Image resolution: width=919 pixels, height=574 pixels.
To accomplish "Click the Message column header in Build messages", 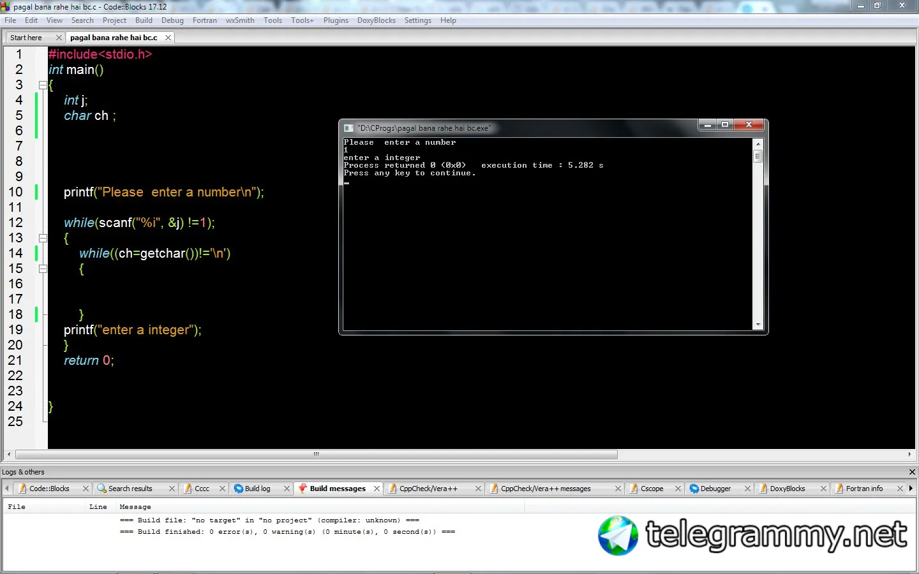I will [x=319, y=507].
